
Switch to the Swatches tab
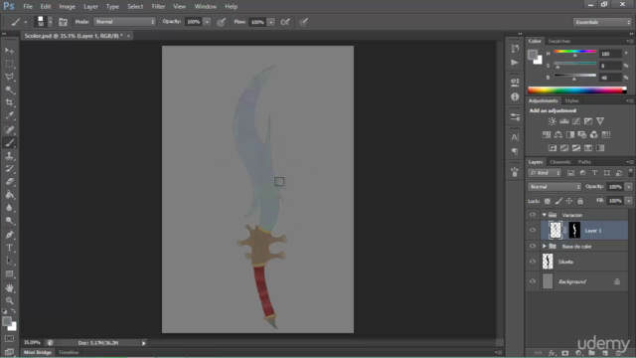click(x=558, y=41)
